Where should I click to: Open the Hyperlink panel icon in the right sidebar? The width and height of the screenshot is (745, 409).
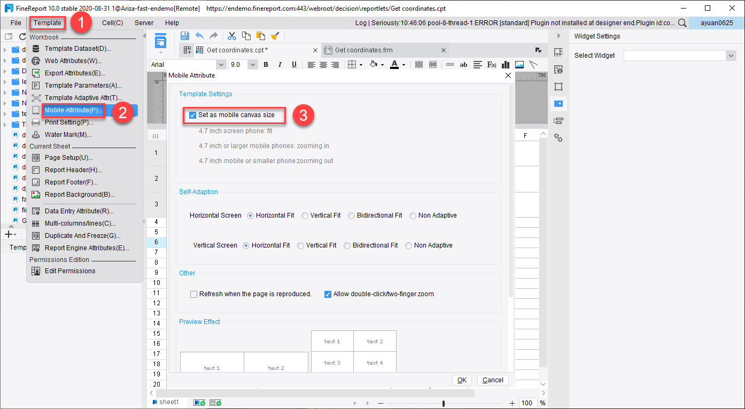[558, 138]
